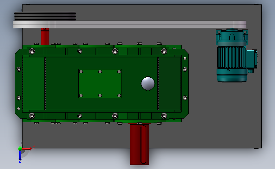The width and height of the screenshot is (275, 169).
Task: Pick the top-middle bolt of inspection cover
Action: click(100, 72)
